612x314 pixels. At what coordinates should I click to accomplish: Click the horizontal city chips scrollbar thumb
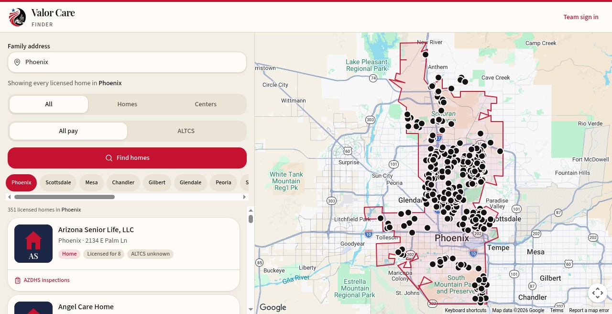point(65,197)
